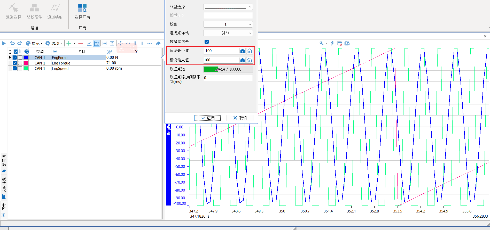Open the 线型选择 line style dropdown
The image size is (490, 230).
(228, 7)
